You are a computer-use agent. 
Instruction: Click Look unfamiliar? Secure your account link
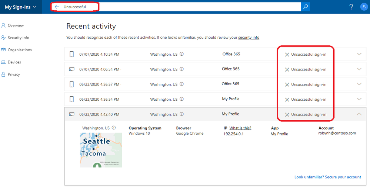tap(328, 177)
